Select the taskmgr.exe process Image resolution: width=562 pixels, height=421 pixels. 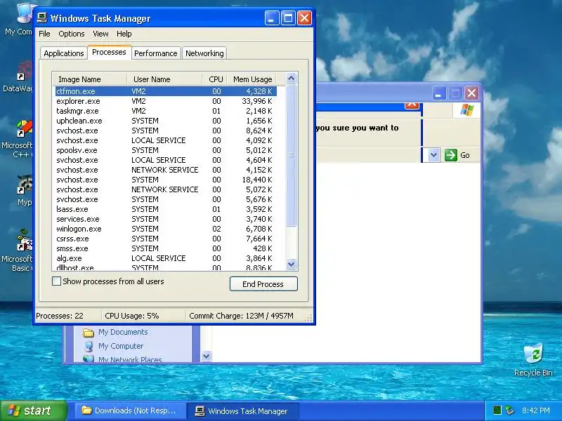coord(166,111)
